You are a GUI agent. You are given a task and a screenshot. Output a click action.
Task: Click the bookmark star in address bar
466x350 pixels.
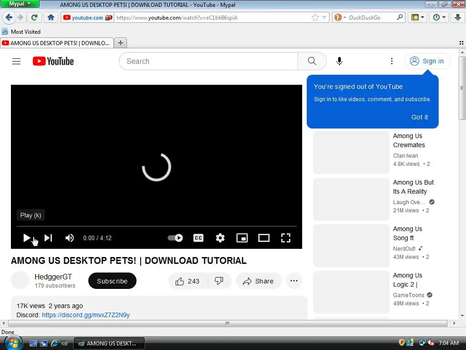point(315,18)
